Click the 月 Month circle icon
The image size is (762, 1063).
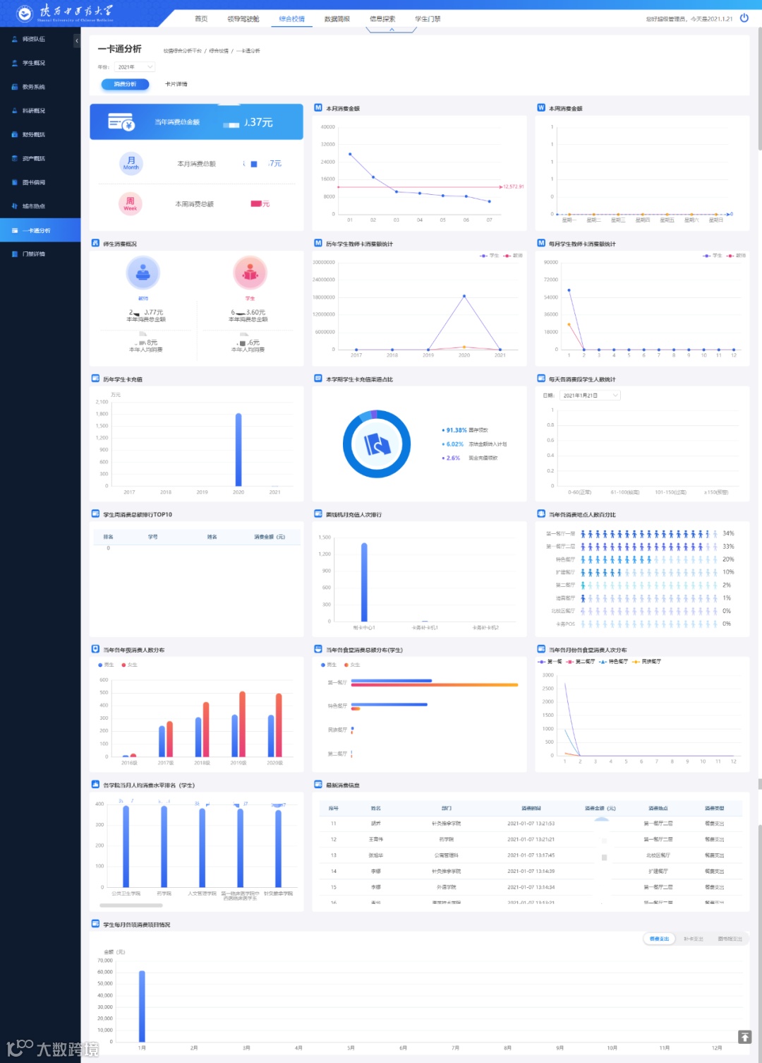click(x=131, y=164)
